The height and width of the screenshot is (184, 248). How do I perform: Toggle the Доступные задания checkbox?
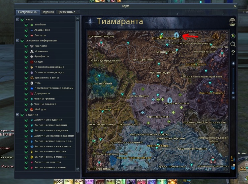[26, 120]
